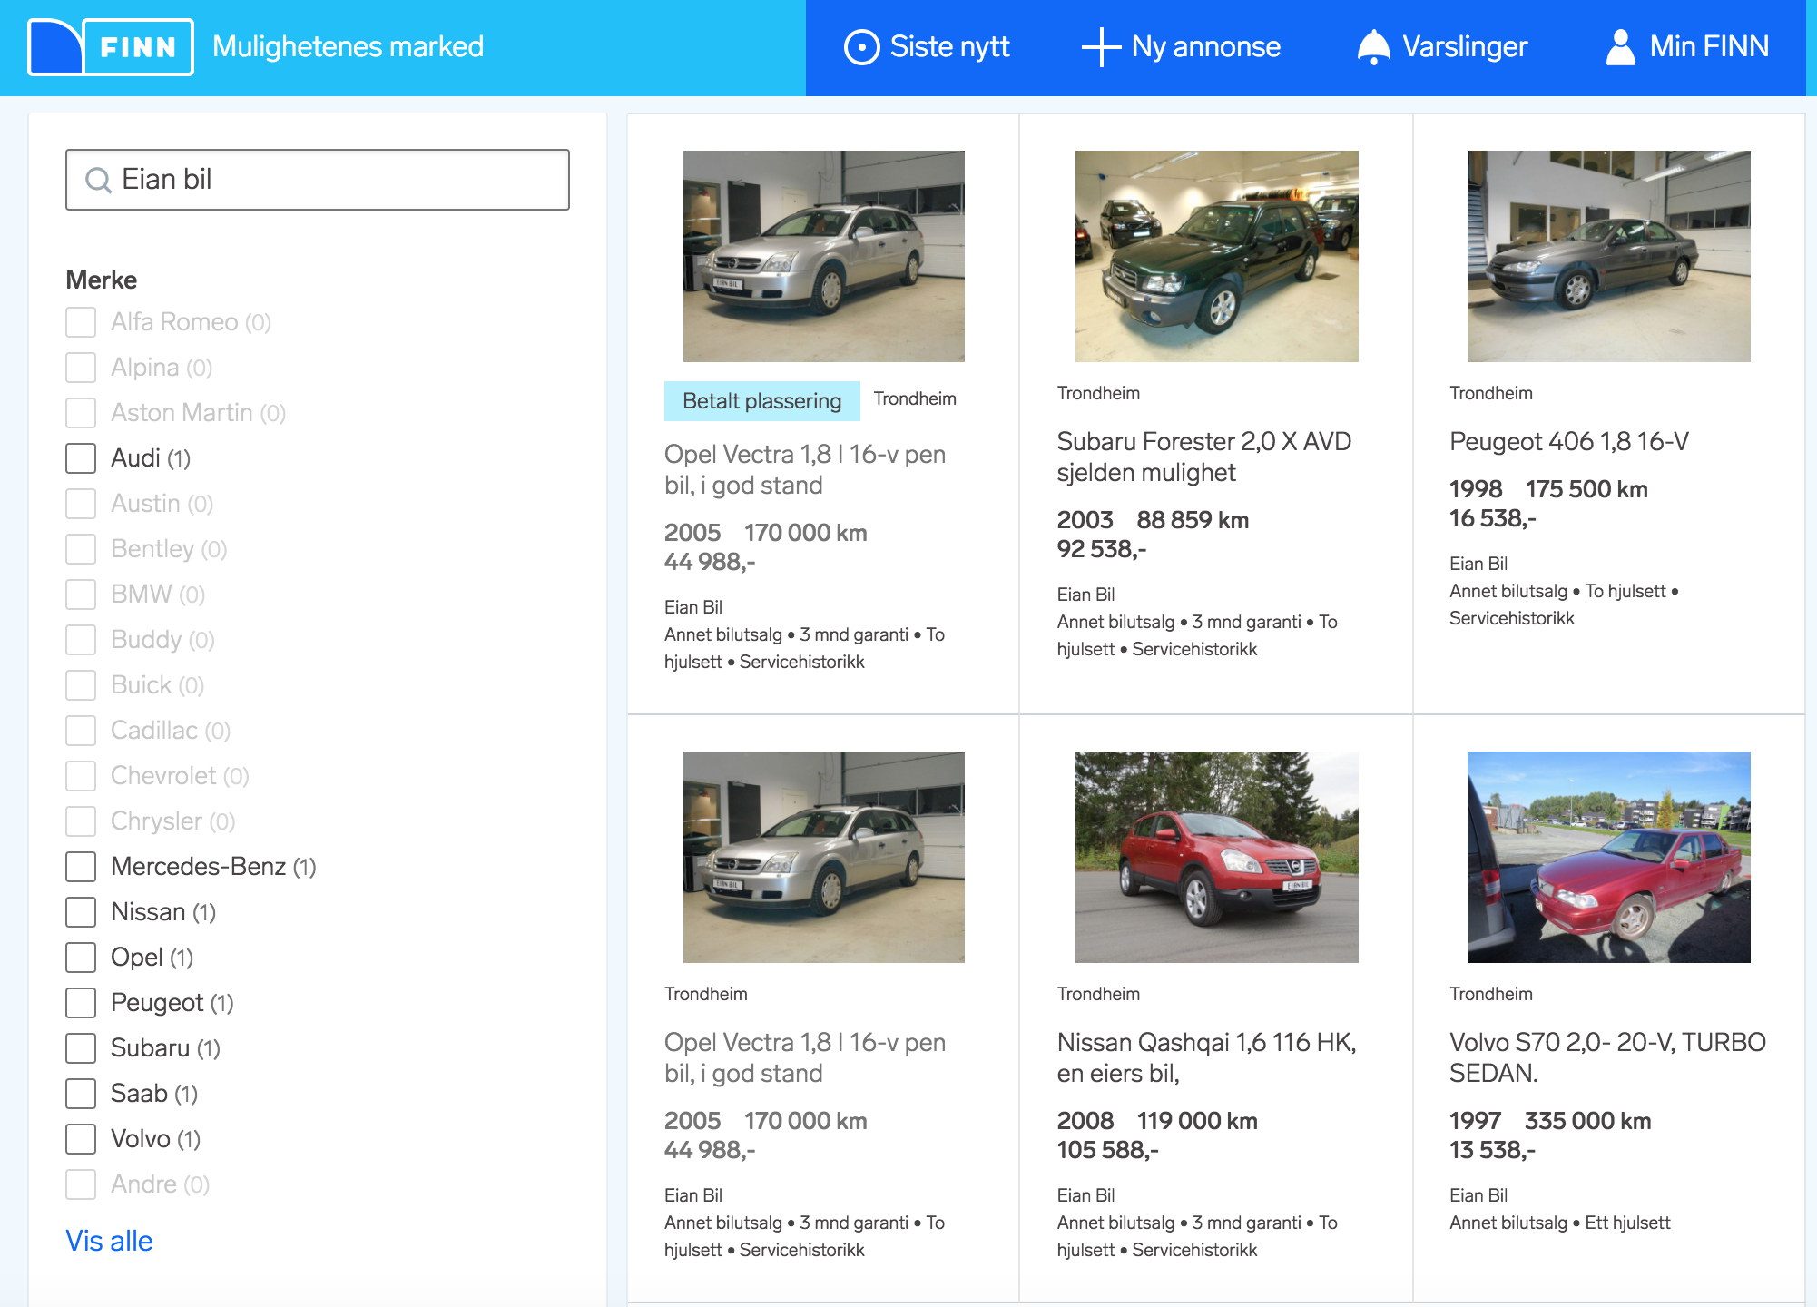Check the Peugeot brand checkbox
This screenshot has width=1817, height=1307.
[x=81, y=1003]
